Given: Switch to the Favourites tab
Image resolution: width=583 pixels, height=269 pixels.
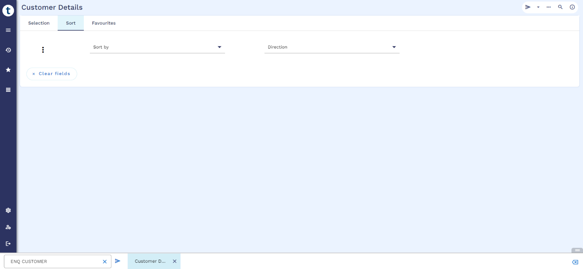Looking at the screenshot, I should coord(104,23).
